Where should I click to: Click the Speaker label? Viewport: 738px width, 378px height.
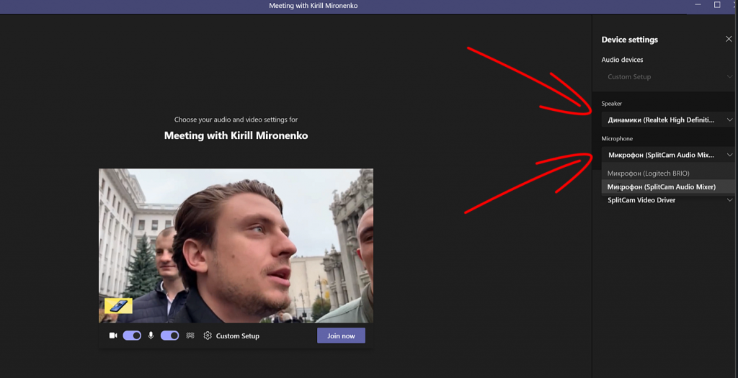tap(611, 104)
